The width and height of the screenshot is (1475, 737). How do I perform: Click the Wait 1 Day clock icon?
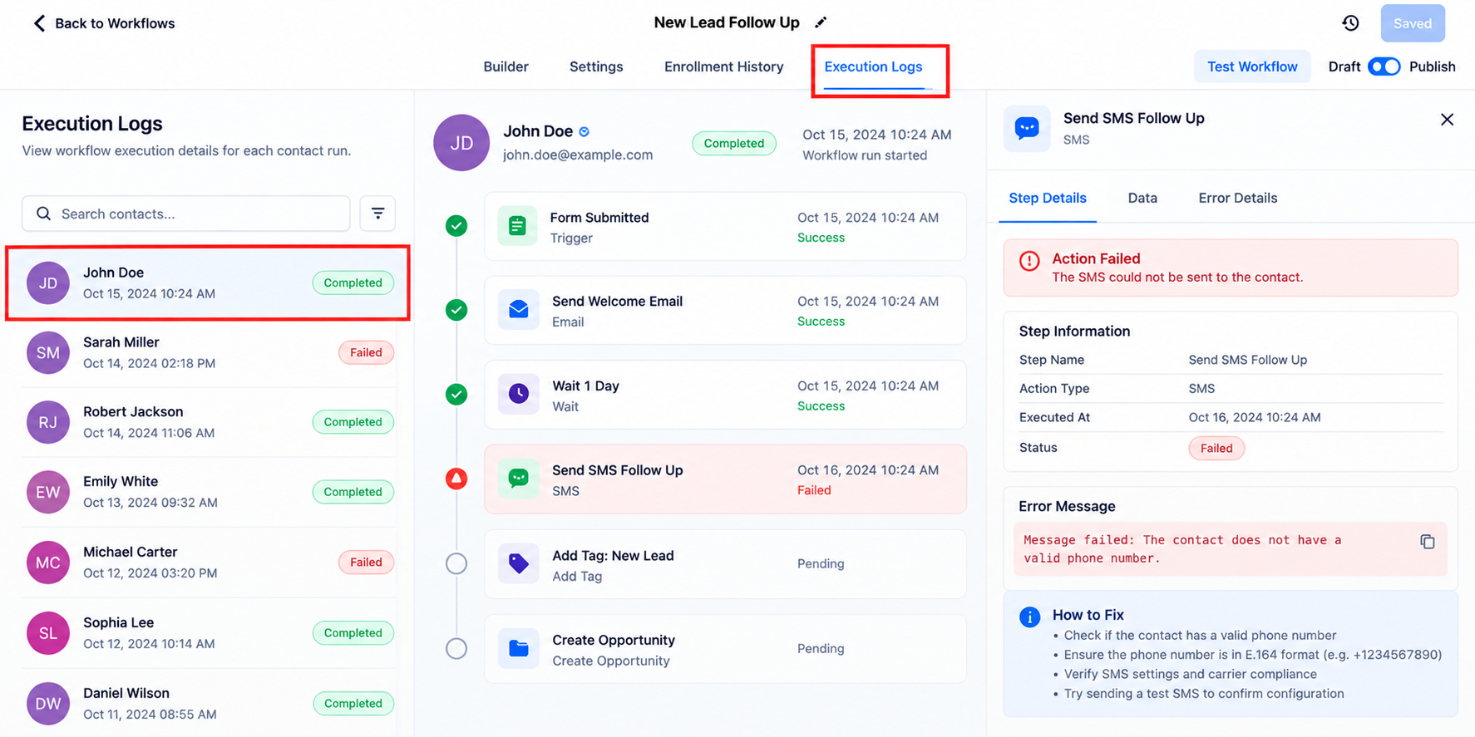(518, 394)
